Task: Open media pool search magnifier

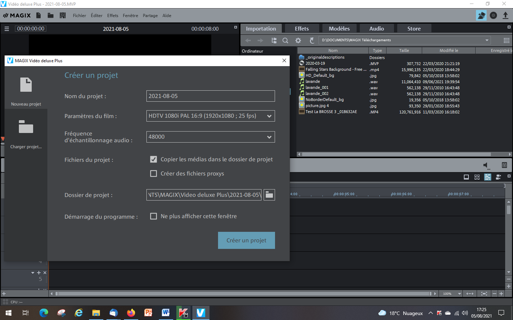Action: click(x=285, y=41)
